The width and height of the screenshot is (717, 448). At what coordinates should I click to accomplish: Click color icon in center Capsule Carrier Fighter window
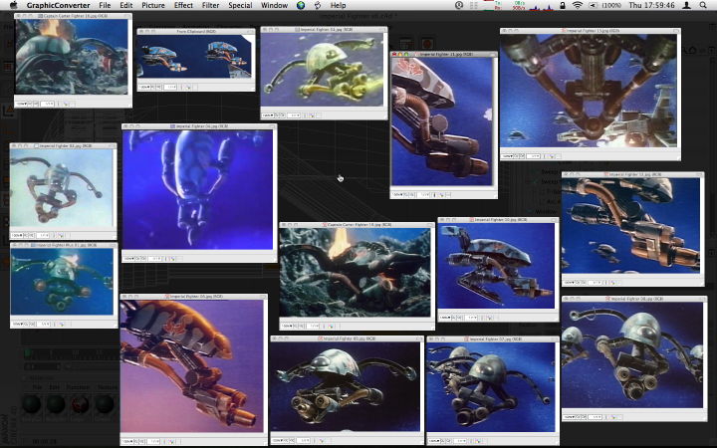click(331, 326)
